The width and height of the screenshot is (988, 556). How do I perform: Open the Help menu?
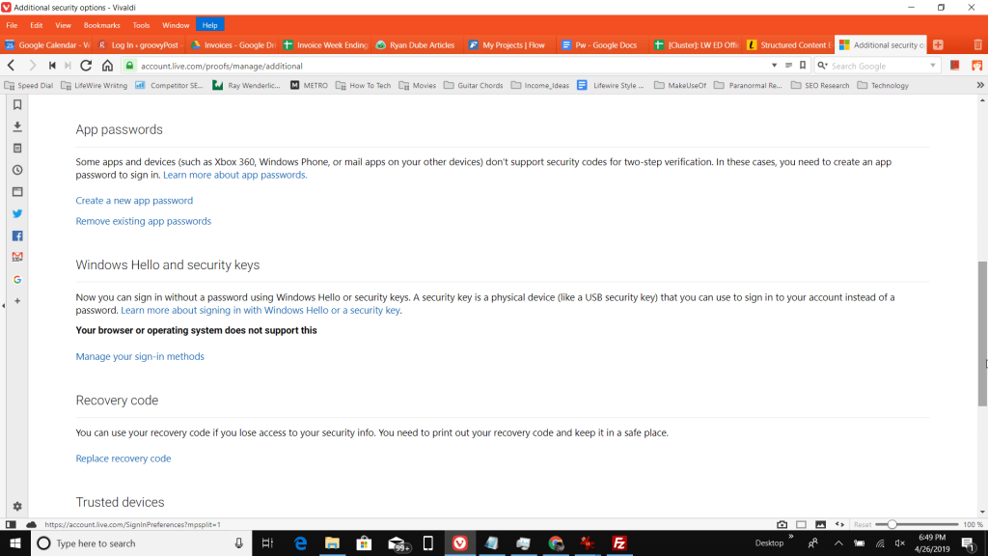209,25
